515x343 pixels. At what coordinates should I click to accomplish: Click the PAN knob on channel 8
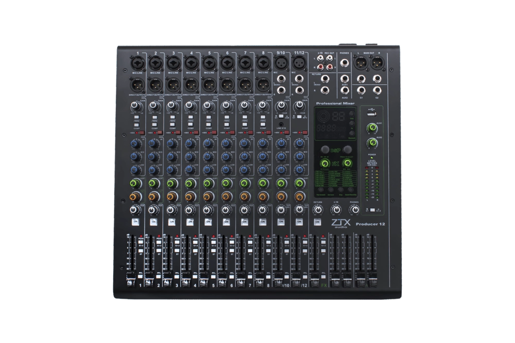pyautogui.click(x=263, y=210)
